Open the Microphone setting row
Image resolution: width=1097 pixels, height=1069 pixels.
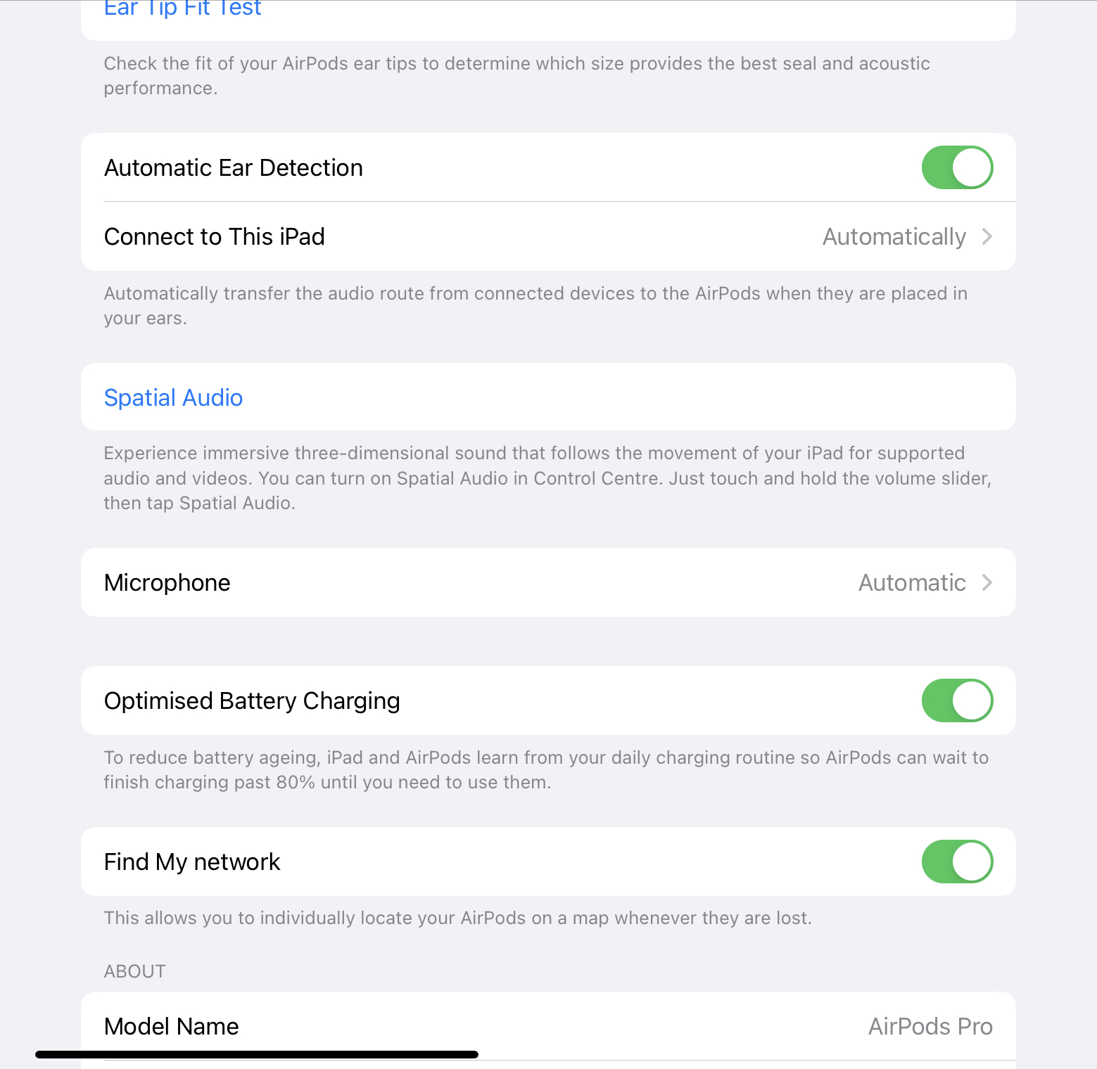point(167,583)
